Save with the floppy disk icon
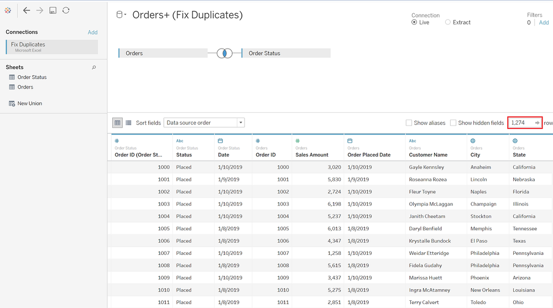Viewport: 553px width, 308px height. tap(53, 11)
